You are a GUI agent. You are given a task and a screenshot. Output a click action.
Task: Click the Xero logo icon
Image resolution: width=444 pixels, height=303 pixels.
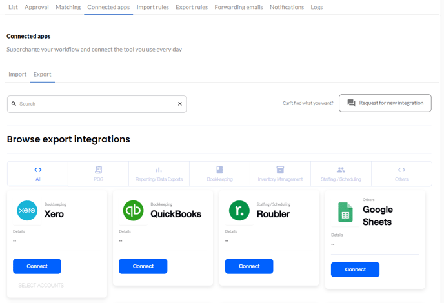27,210
